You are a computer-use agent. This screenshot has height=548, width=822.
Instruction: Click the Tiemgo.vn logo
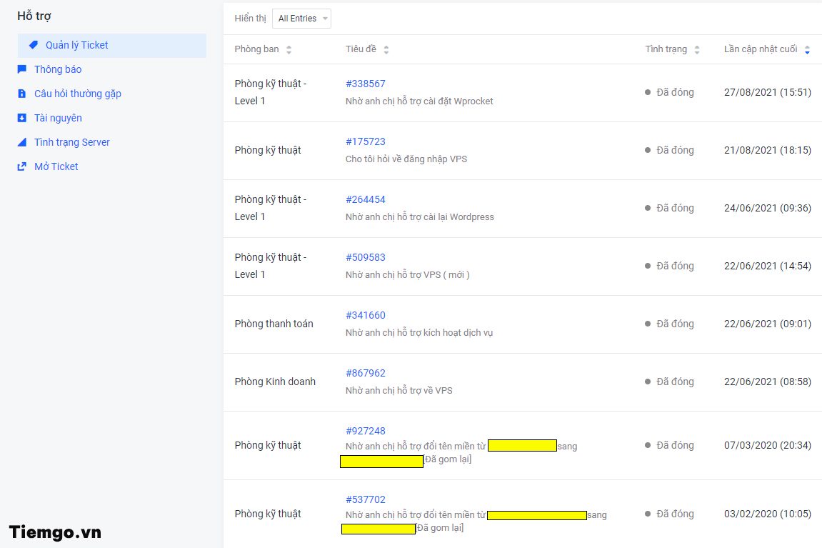(x=55, y=532)
